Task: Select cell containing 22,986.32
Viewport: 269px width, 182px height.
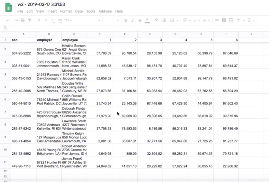Action: [x=226, y=162]
